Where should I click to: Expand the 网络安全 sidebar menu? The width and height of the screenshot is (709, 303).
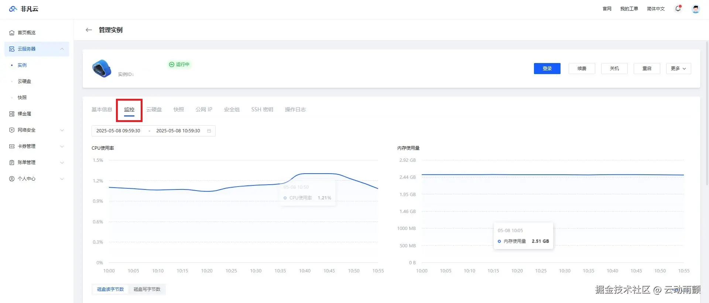coord(62,130)
